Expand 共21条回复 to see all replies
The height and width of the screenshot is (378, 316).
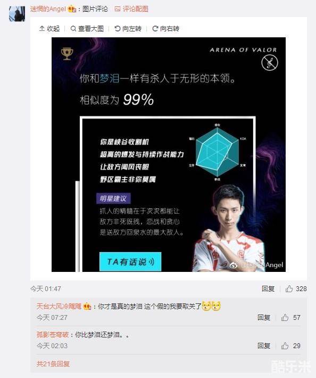[53, 364]
